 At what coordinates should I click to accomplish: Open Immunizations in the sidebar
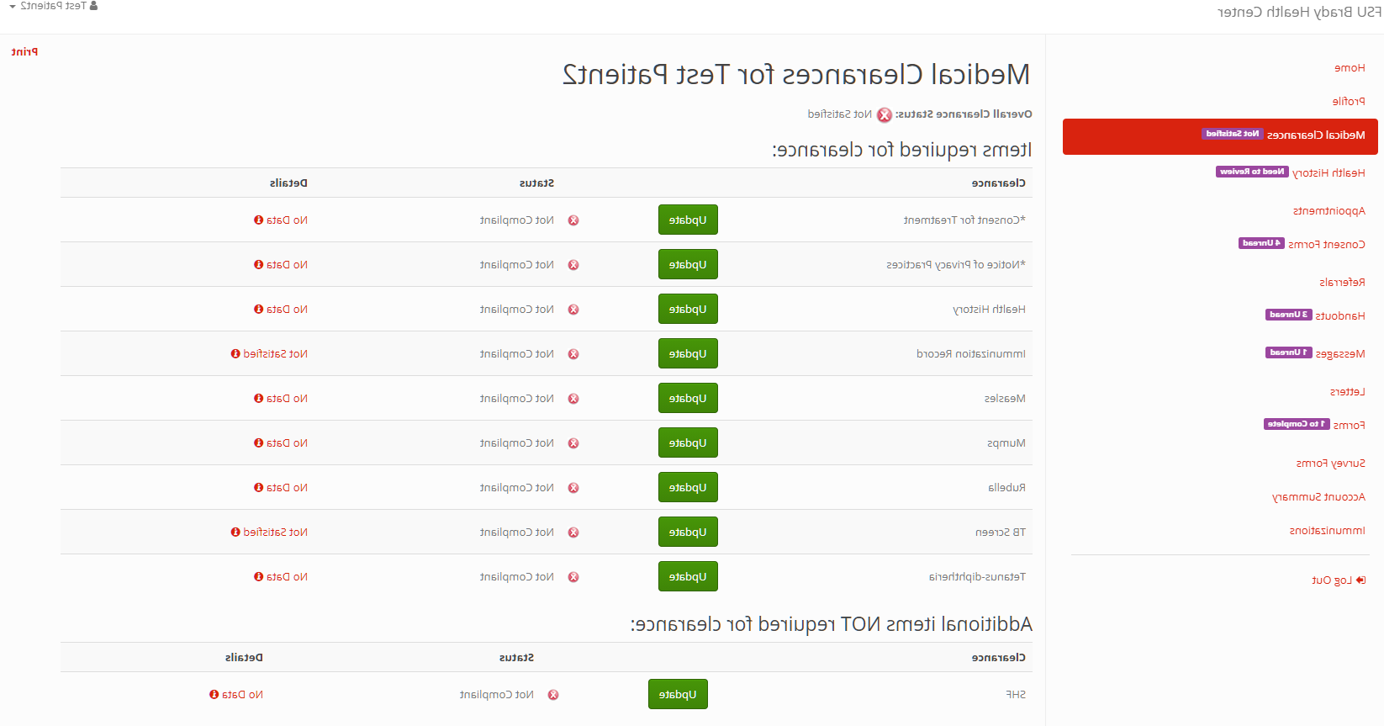tap(1328, 530)
